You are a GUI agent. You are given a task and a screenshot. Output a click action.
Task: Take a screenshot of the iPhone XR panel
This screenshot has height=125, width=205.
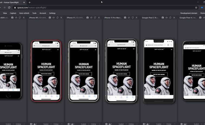click(50, 18)
